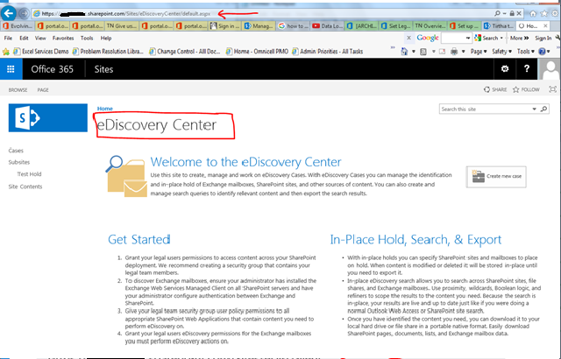Open Test Hold subsite link
Image resolution: width=561 pixels, height=359 pixels.
tap(29, 174)
